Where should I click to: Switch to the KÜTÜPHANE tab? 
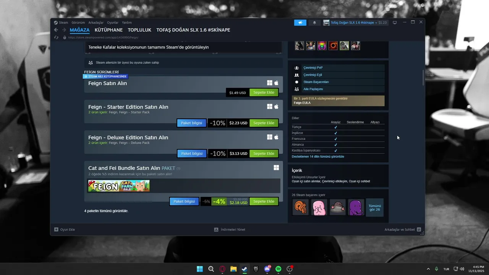click(108, 30)
